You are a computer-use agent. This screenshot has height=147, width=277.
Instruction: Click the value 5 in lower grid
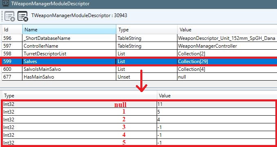tap(216, 112)
